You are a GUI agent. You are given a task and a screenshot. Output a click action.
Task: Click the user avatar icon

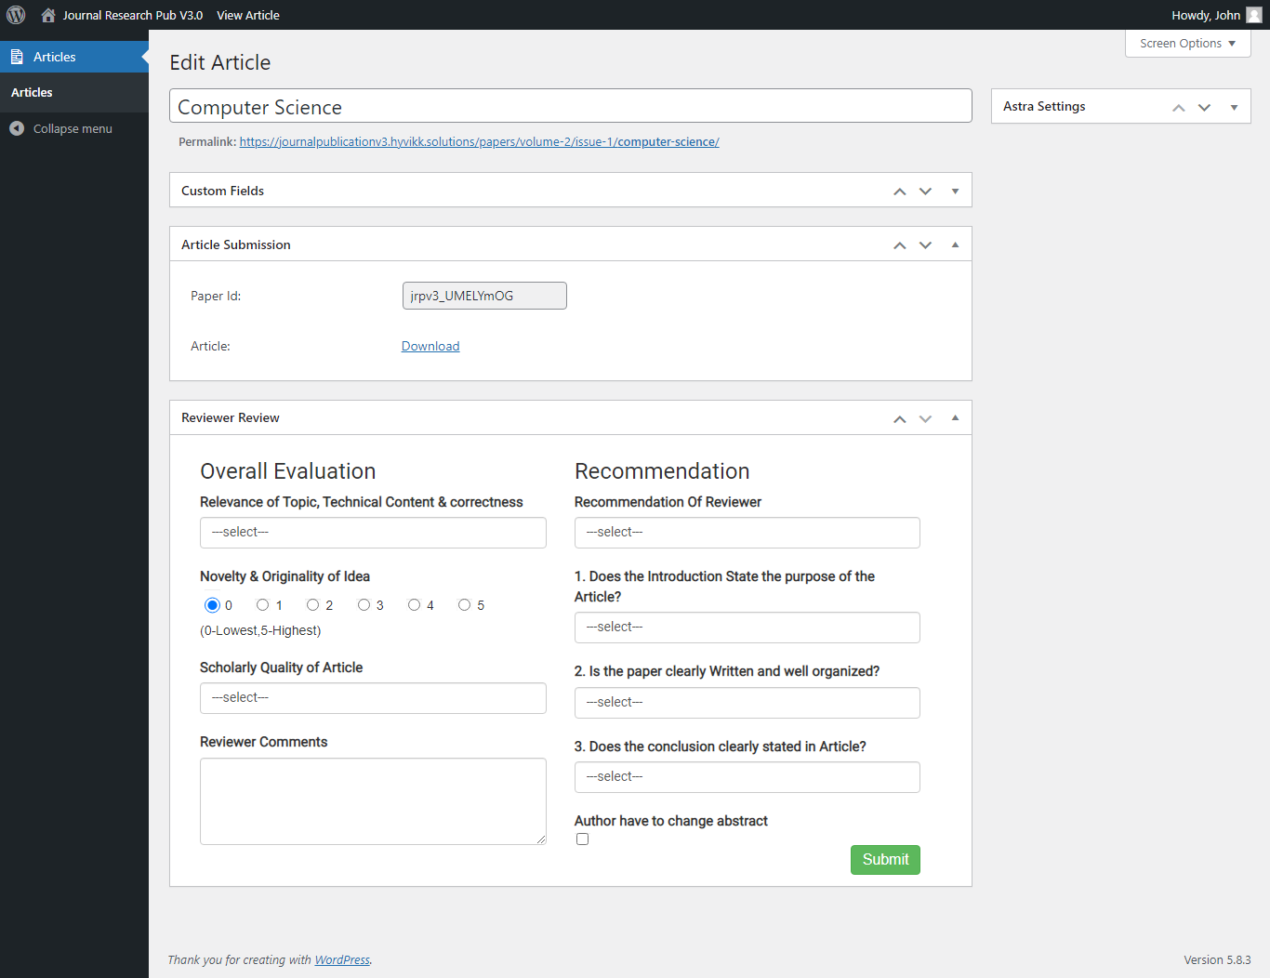tap(1253, 15)
